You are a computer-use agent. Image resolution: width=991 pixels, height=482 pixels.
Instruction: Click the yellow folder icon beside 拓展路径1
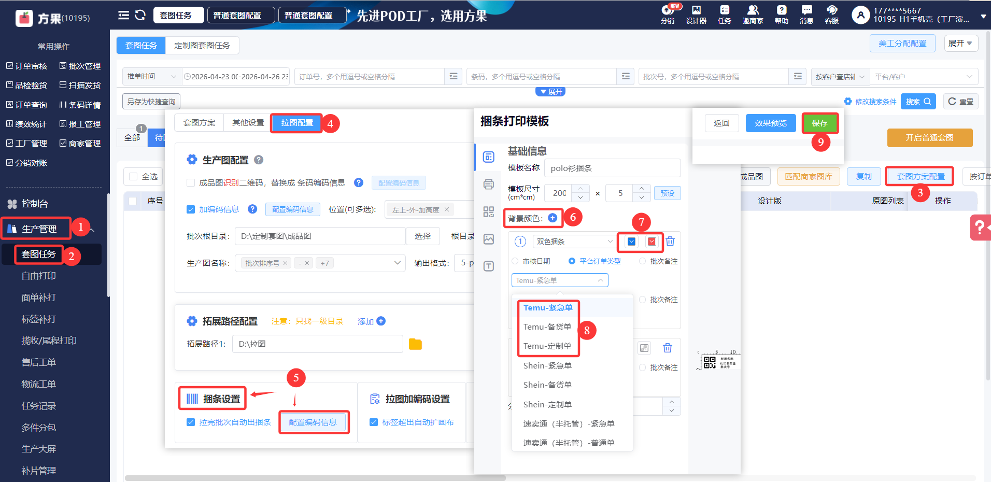(x=415, y=344)
